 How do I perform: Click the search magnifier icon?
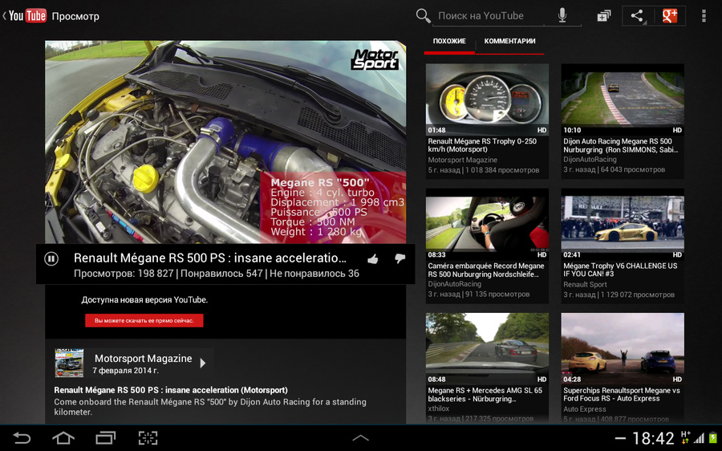[x=423, y=16]
